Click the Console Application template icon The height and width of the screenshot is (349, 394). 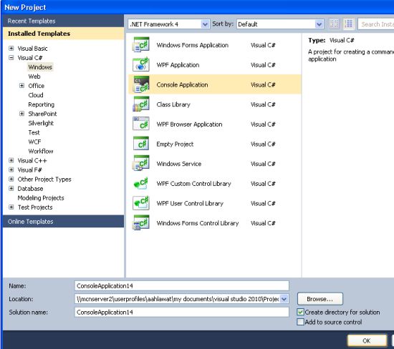(140, 84)
